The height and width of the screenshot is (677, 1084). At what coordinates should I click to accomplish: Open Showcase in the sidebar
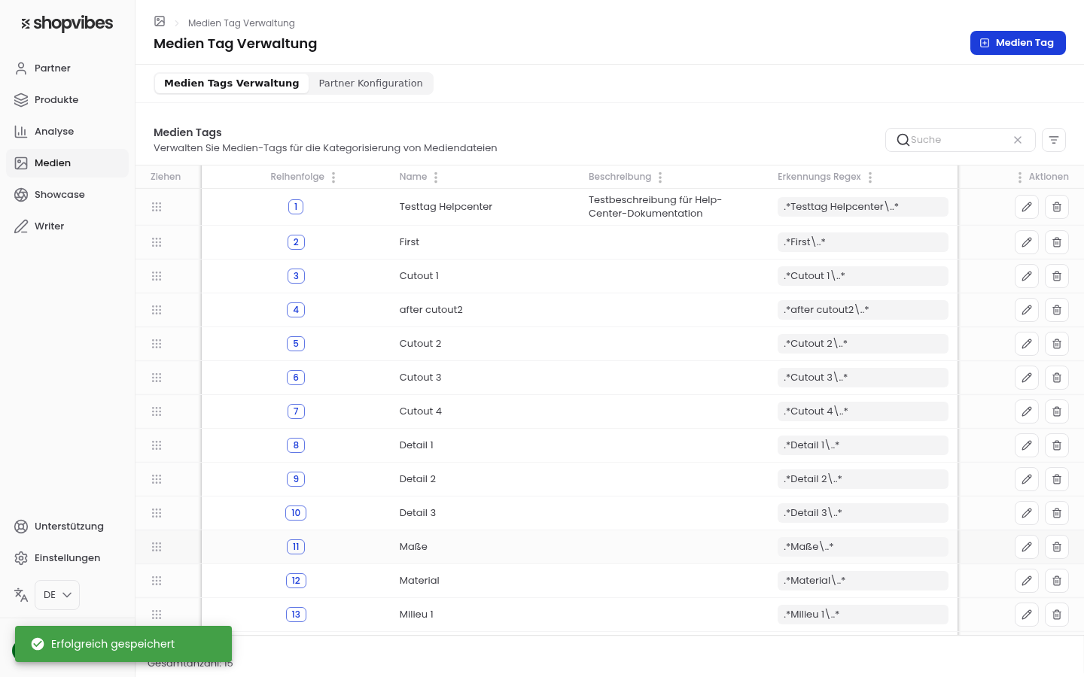point(67,195)
